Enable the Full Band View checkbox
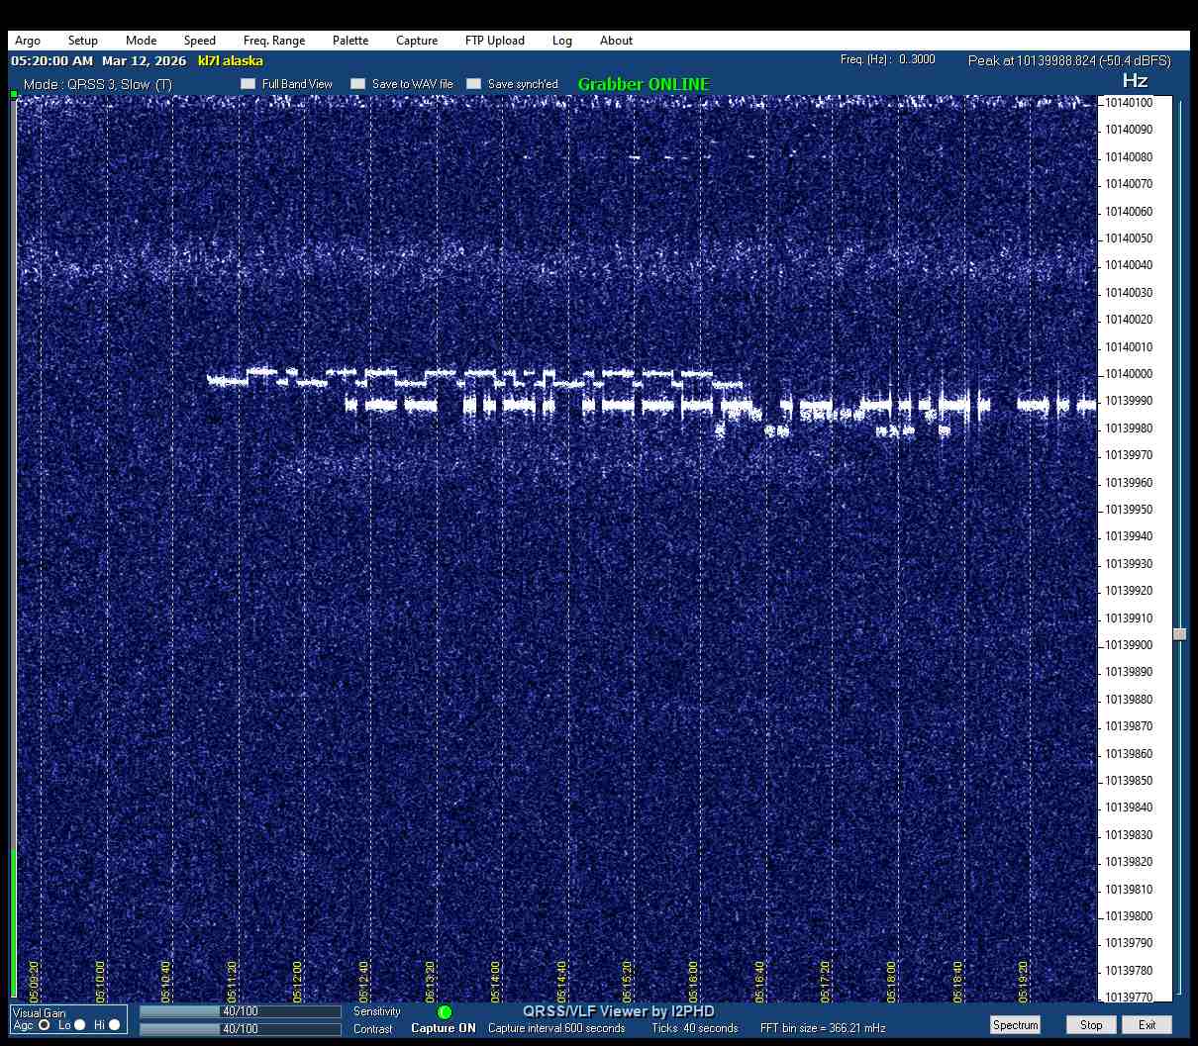Image resolution: width=1198 pixels, height=1046 pixels. click(249, 84)
